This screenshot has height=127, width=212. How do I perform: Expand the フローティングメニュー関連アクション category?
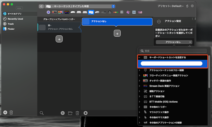click(140, 75)
